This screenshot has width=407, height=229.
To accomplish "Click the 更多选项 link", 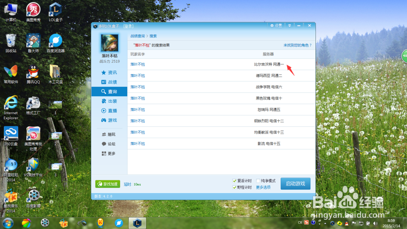I will (x=263, y=187).
